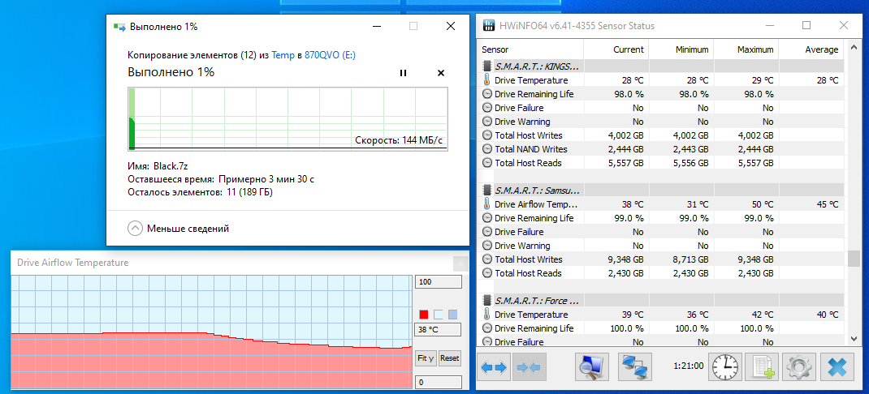
Task: Click the copy speed progress graph
Action: pos(288,118)
